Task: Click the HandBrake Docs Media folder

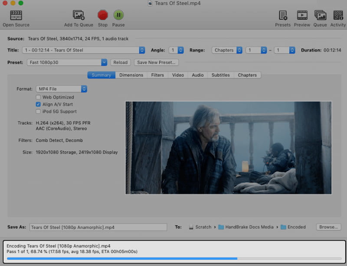Action: coord(246,227)
